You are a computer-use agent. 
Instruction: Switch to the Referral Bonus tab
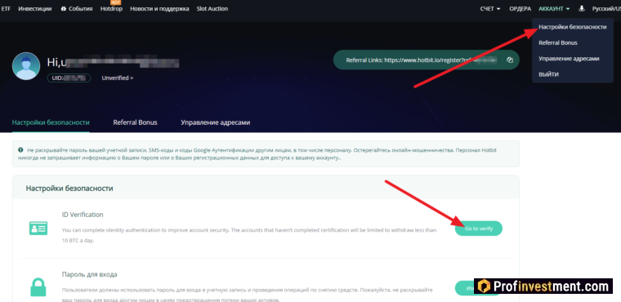pos(135,122)
